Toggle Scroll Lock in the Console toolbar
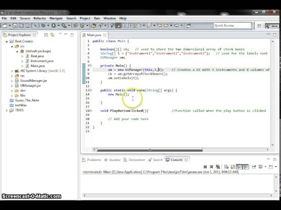Viewport: 281px width, 210px height. pos(233,167)
